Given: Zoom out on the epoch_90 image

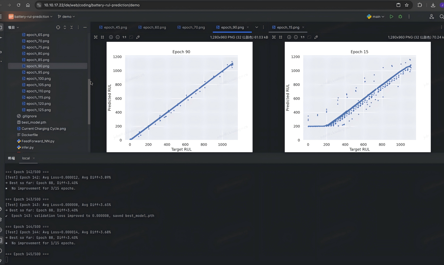Looking at the screenshot, I should (x=118, y=37).
